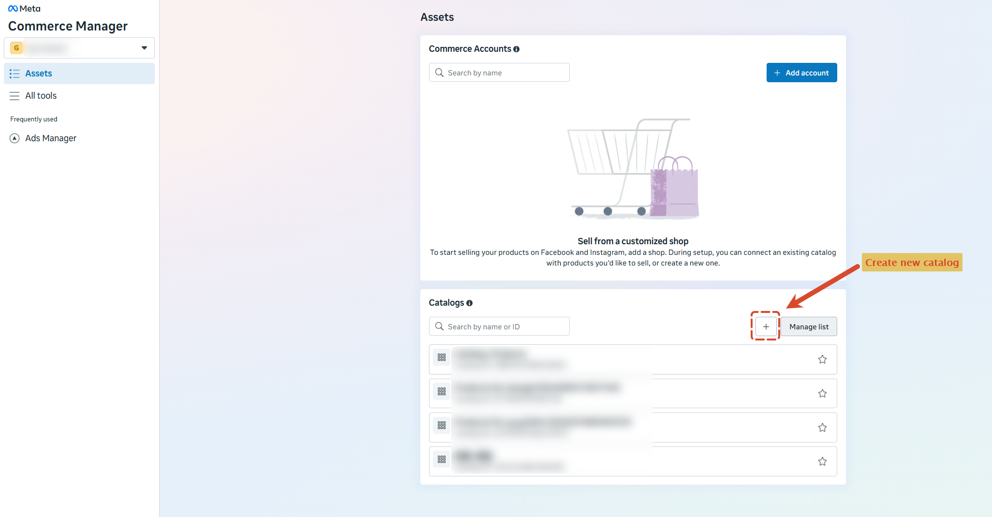The image size is (992, 517).
Task: Click the last catalog's grid icon
Action: click(442, 459)
